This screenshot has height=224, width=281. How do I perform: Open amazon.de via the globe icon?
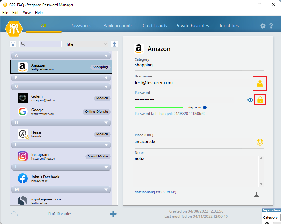tap(260, 142)
